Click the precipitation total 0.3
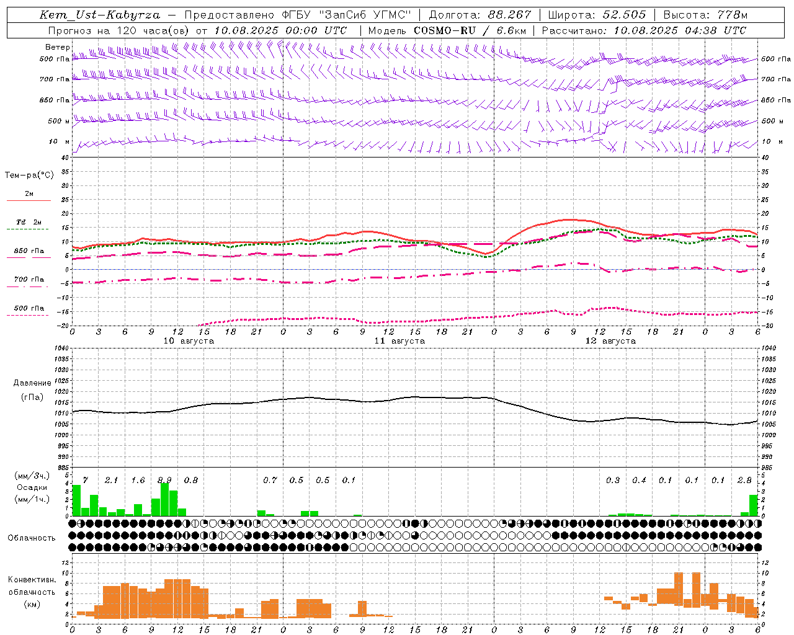The image size is (794, 635). (x=613, y=481)
